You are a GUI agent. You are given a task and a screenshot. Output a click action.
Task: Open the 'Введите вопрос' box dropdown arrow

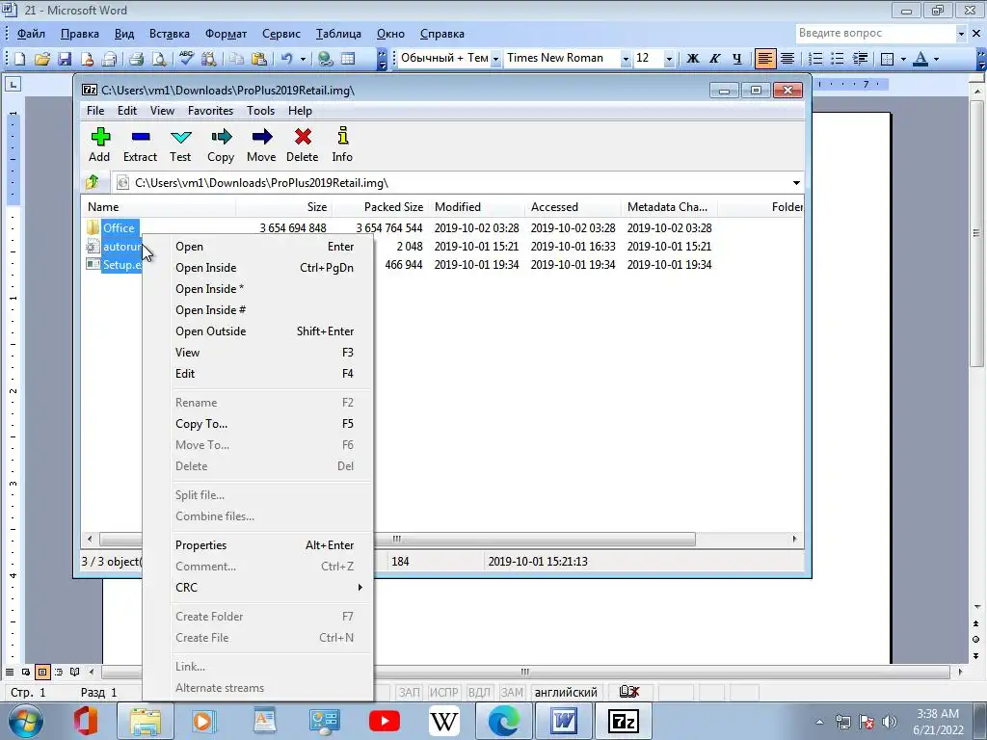click(961, 34)
